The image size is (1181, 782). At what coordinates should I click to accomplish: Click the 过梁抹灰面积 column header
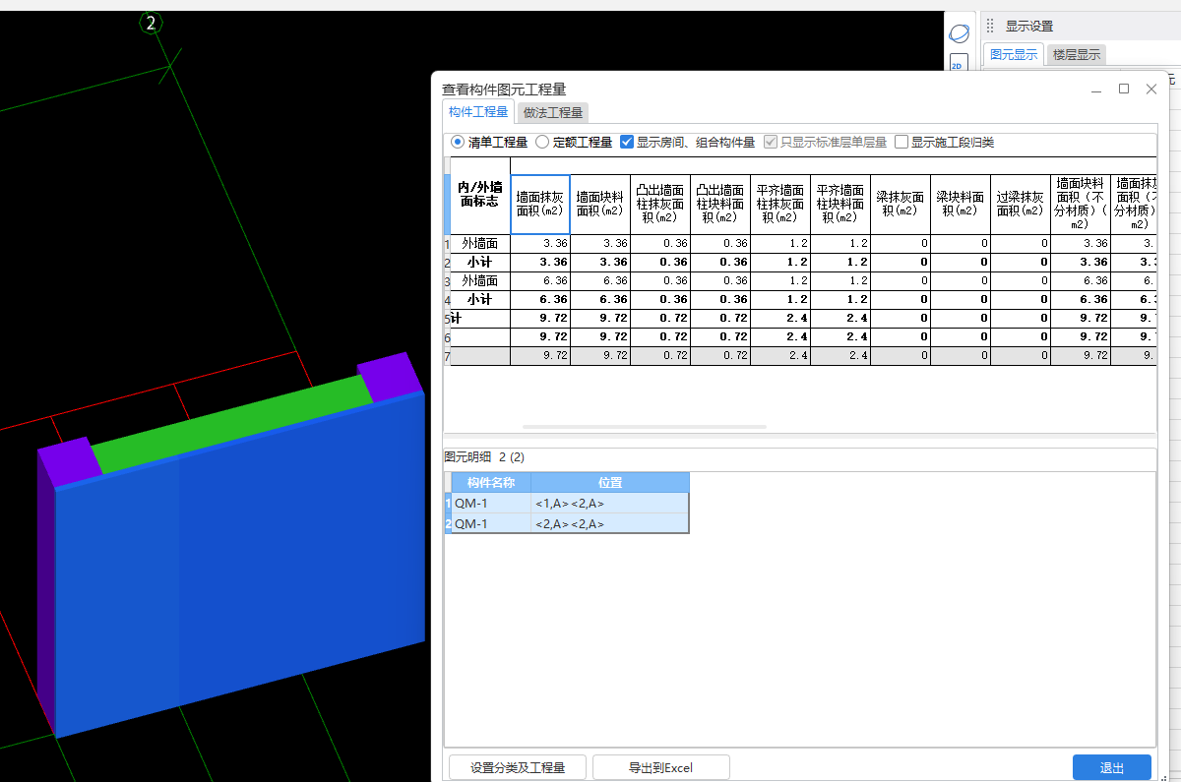coord(1021,204)
